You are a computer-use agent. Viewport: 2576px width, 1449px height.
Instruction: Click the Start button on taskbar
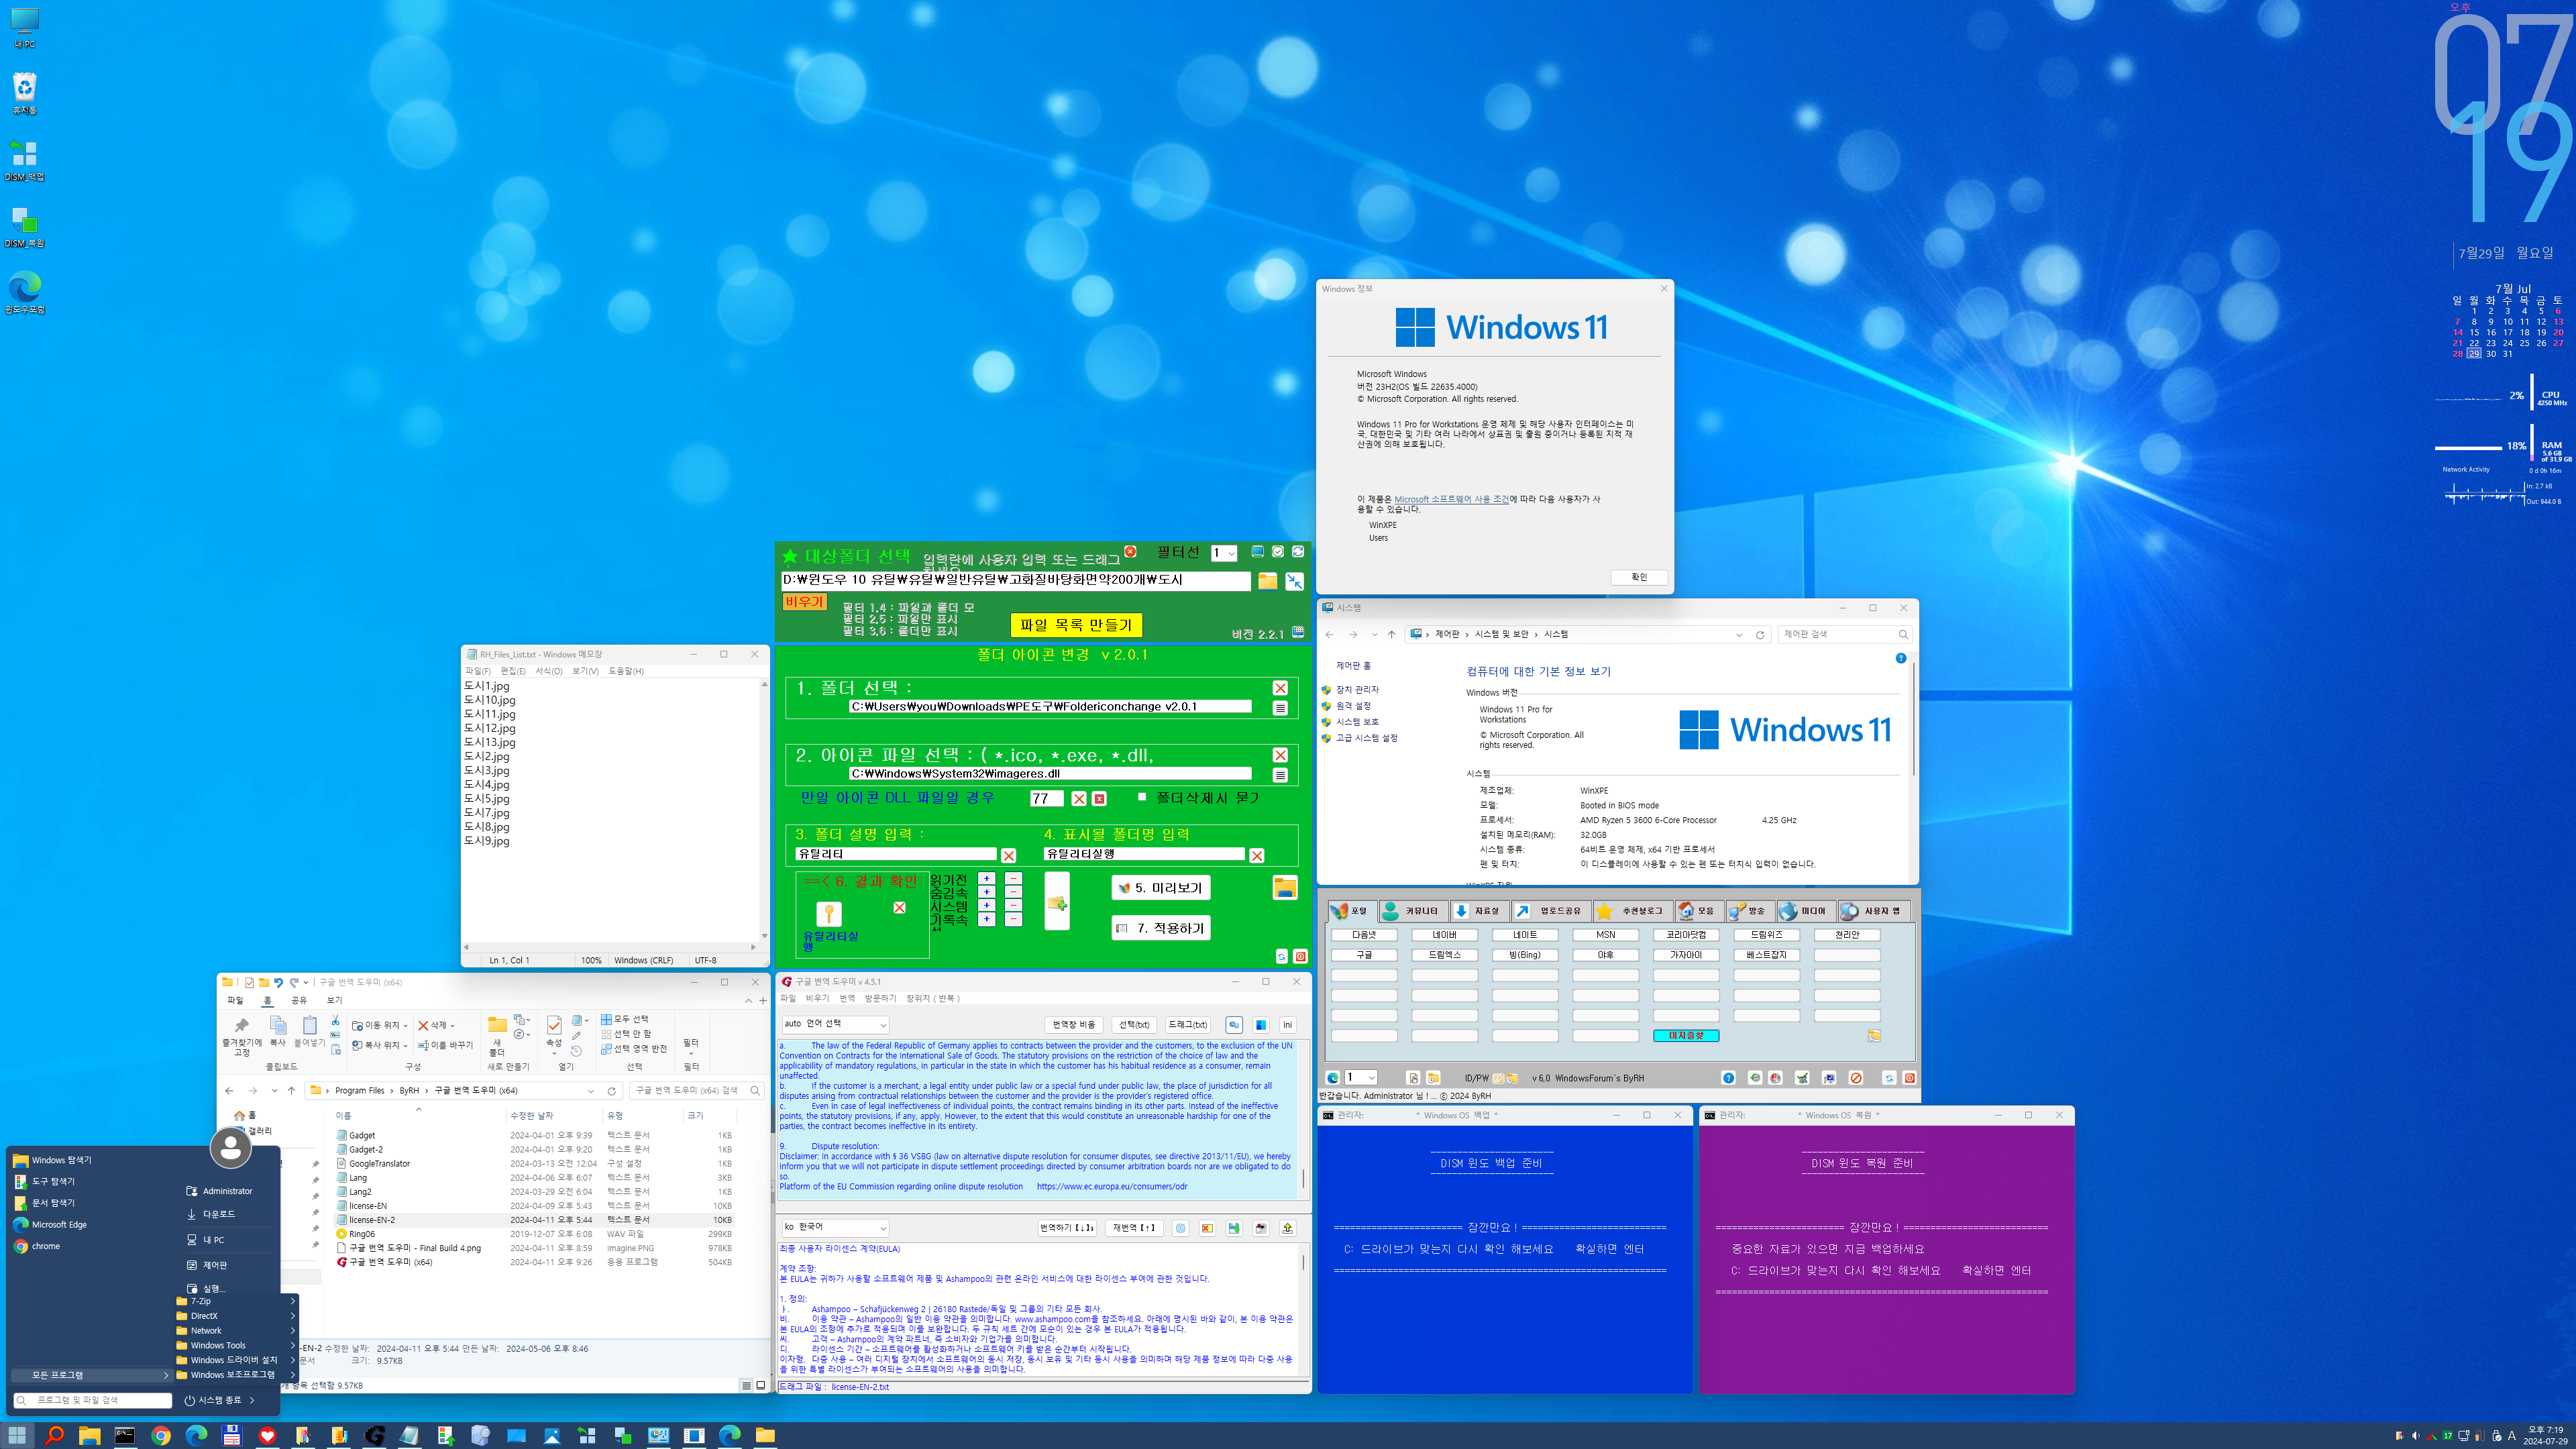coord(17,1435)
